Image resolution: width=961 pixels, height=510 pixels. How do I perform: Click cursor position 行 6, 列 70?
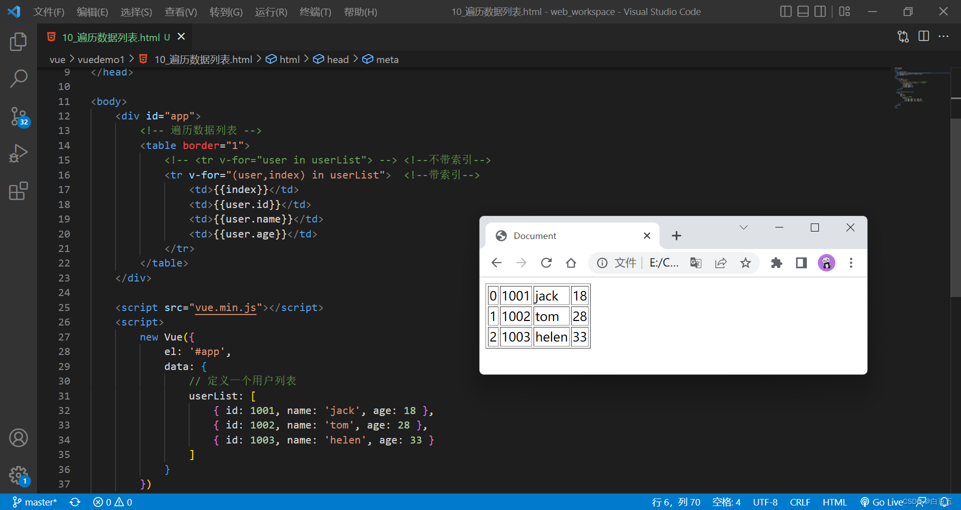(x=676, y=502)
